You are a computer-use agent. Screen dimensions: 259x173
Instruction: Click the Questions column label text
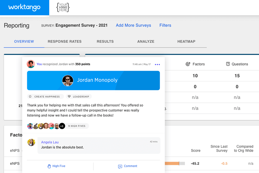click(x=240, y=64)
